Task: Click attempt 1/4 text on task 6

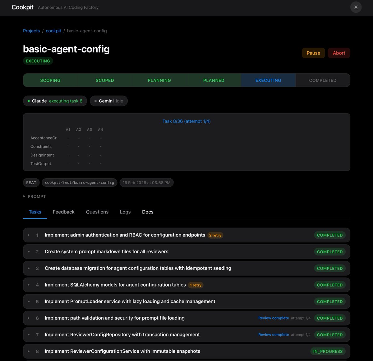Action: coord(301,318)
